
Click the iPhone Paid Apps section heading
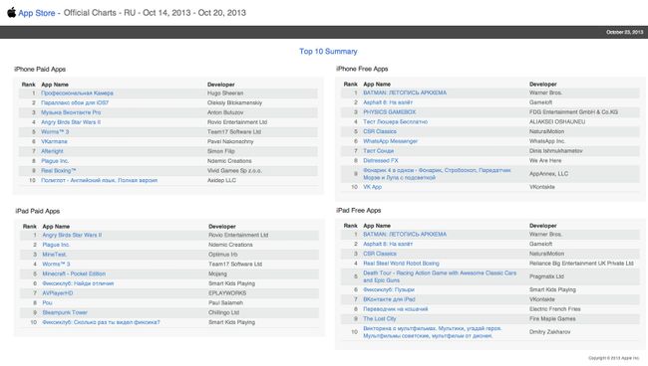pos(40,70)
